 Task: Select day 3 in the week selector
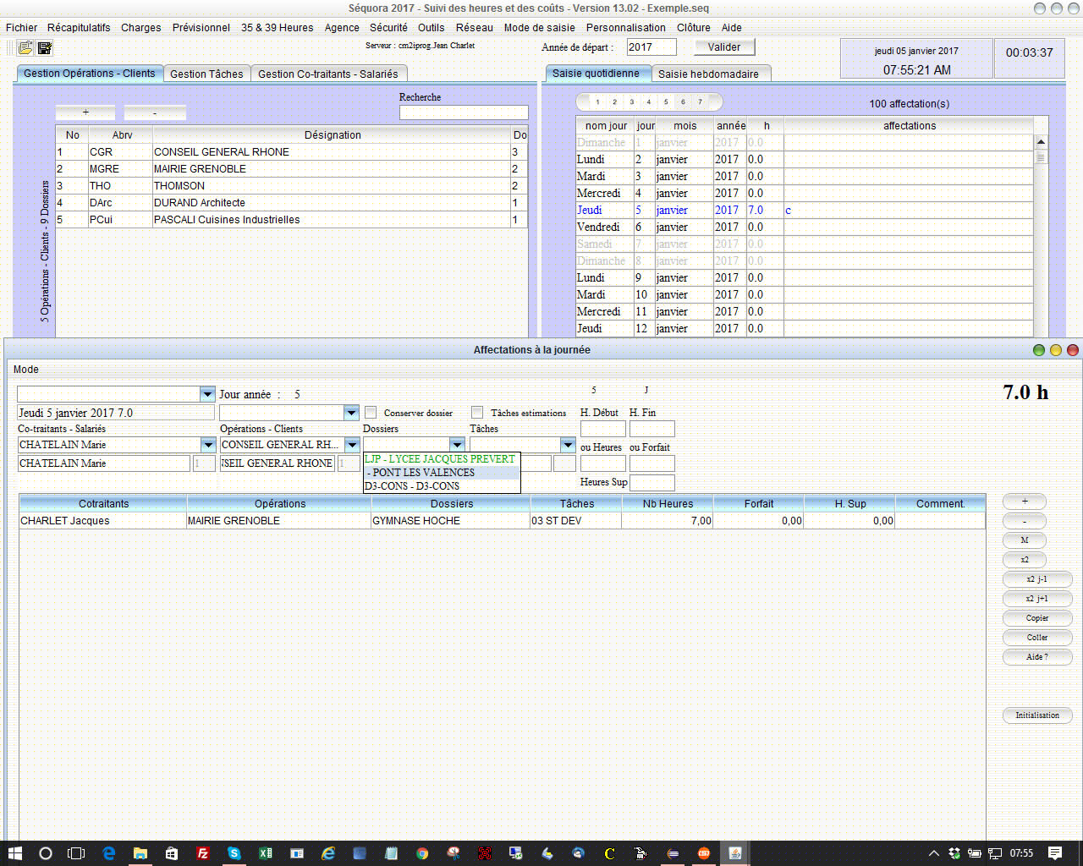click(631, 102)
